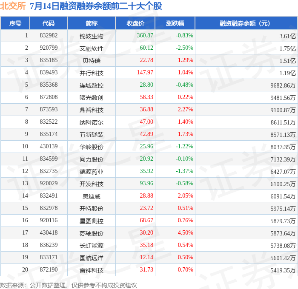The image size is (298, 289).
Task: Click the change value -2.50%
Action: coord(184,48)
